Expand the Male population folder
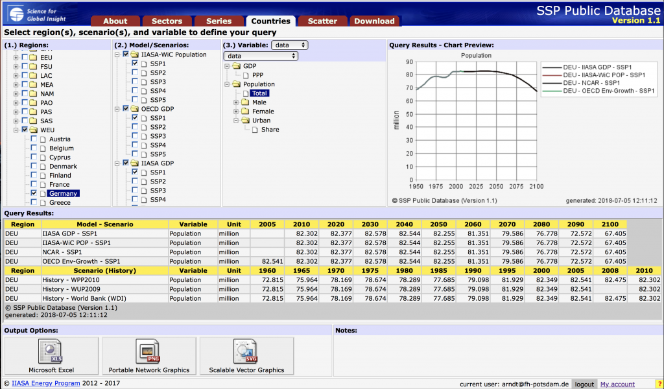Image resolution: width=664 pixels, height=389 pixels. (236, 102)
